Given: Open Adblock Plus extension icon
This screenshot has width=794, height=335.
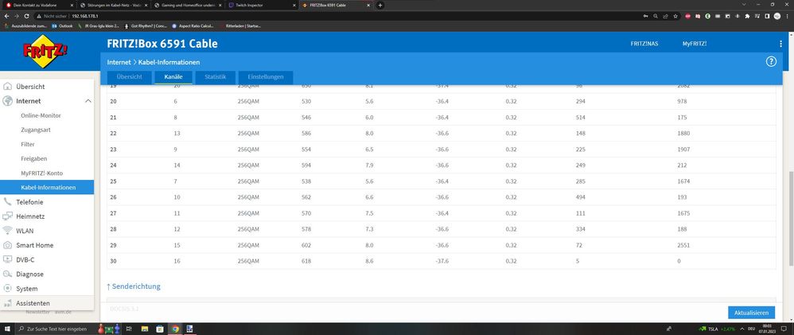Looking at the screenshot, I should (x=687, y=16).
